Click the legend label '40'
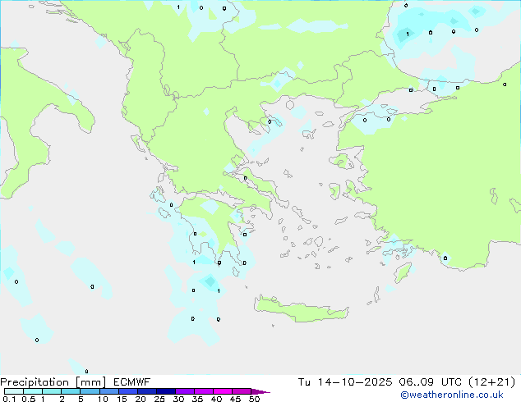 click(x=216, y=399)
